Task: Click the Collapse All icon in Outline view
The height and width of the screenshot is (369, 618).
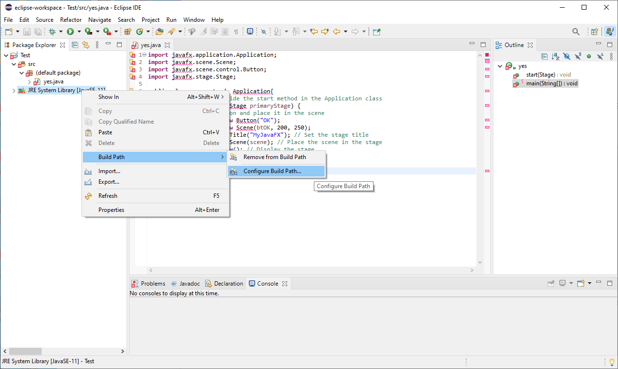Action: (544, 56)
